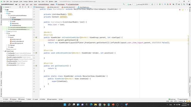The image size is (191, 107).
Task: Click the override gutter icon beside onCreateViewHolder
Action: pos(36,37)
